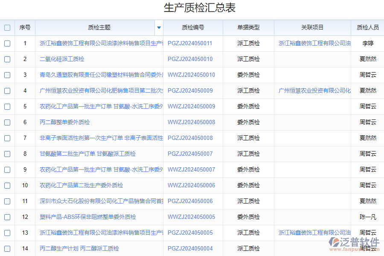Tick the row 12 checkbox
This screenshot has width=384, height=256.
[x=7, y=217]
